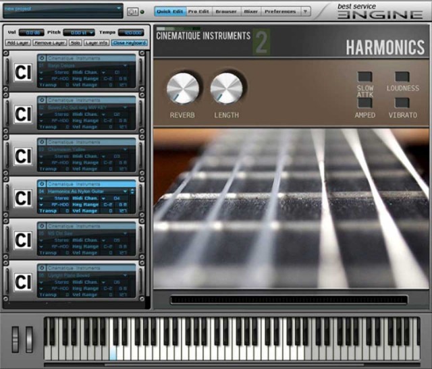Click the modulation wheel next to the keyboard

29,339
